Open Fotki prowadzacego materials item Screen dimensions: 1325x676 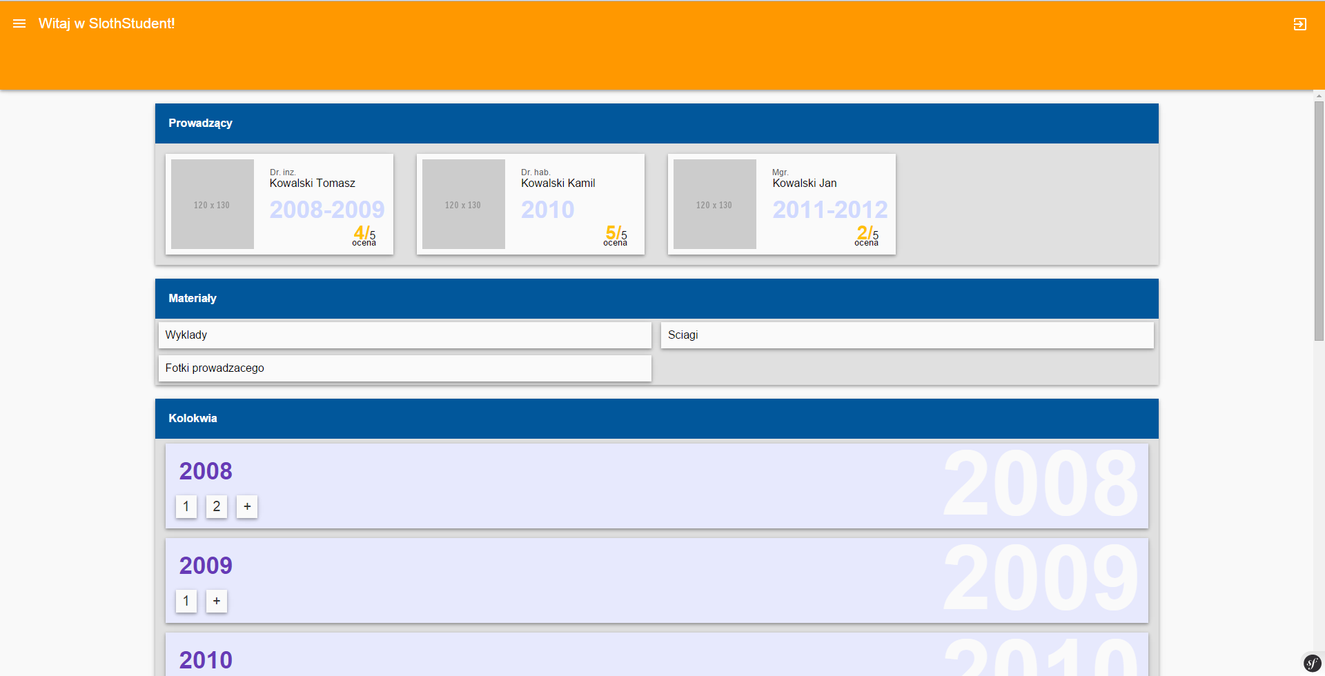[405, 368]
